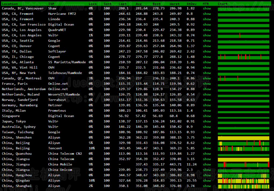Select the "USA, CO, Denver" location cell
274x191 pixels.
tap(17, 46)
